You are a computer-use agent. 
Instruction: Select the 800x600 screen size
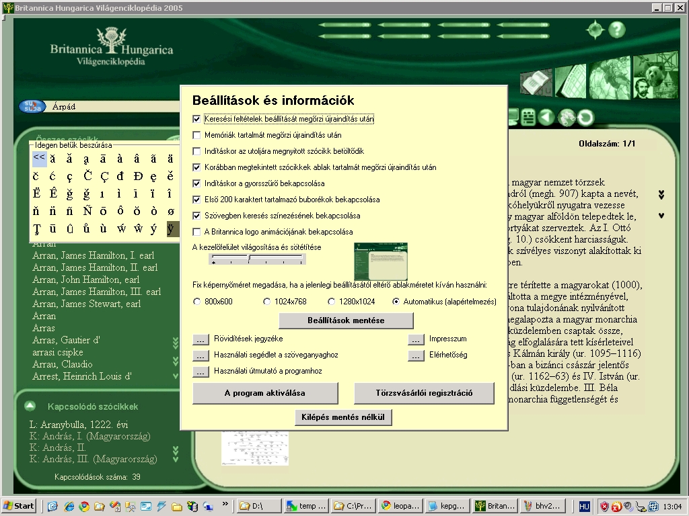(197, 302)
